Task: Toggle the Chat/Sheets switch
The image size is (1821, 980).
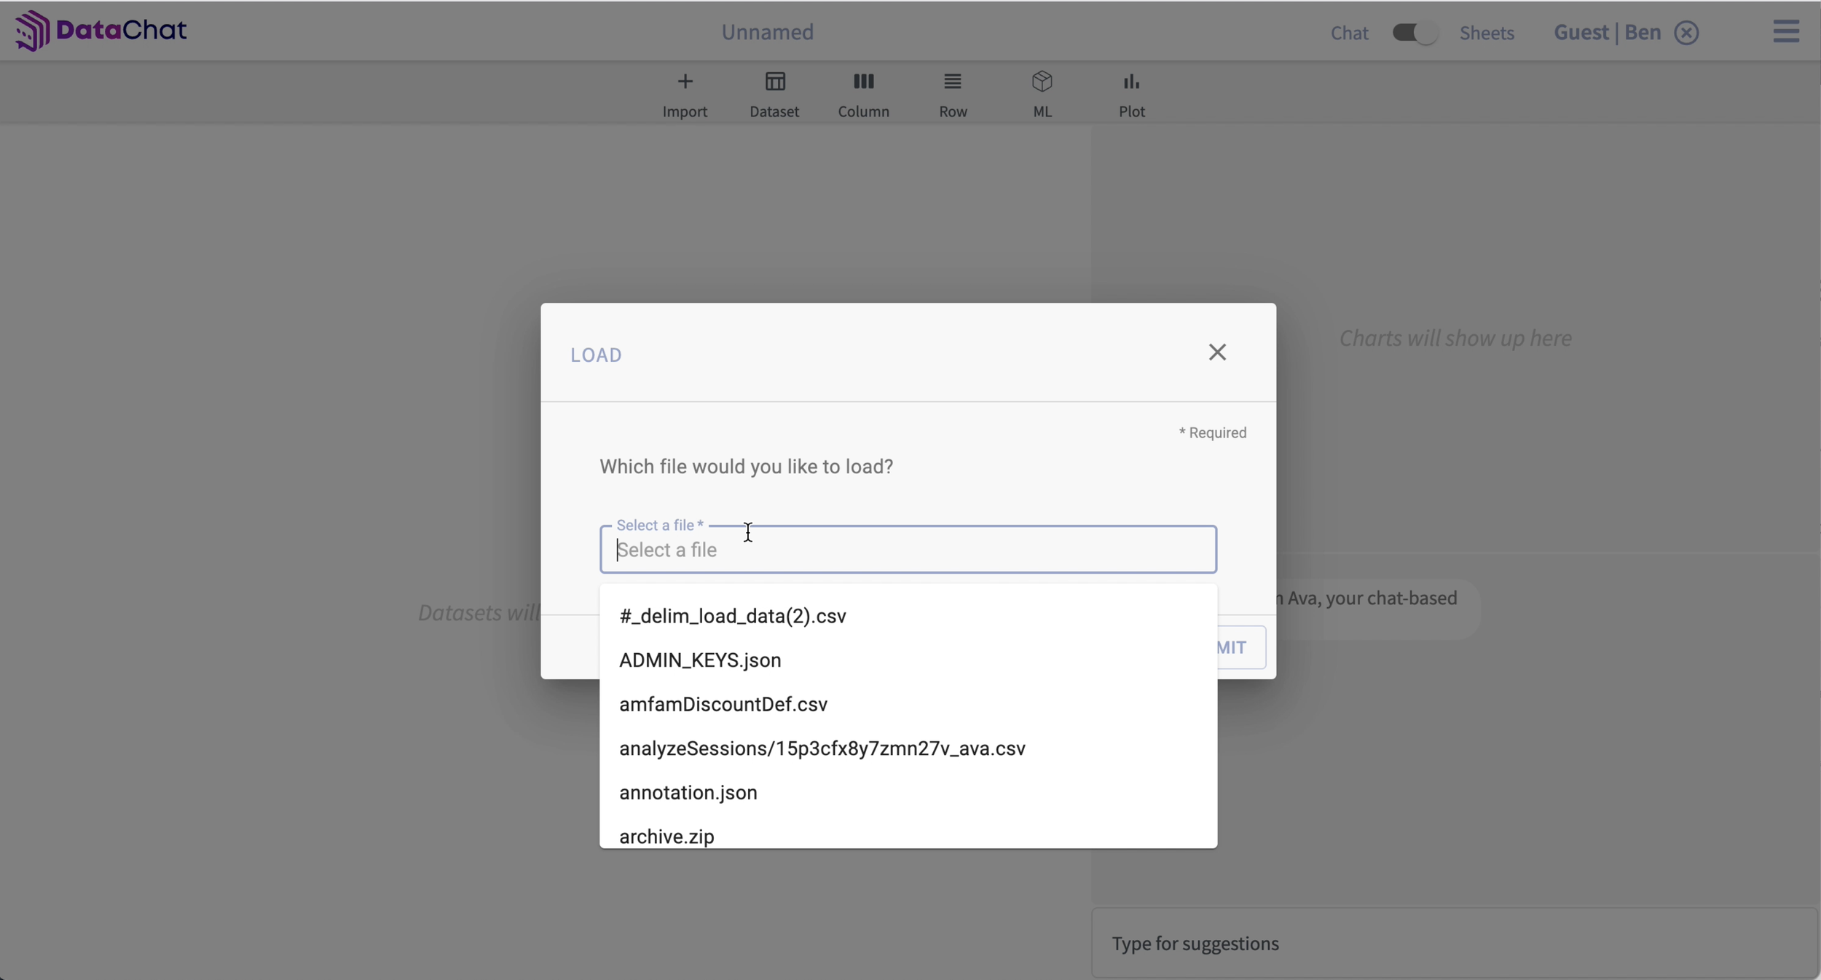Action: (1413, 33)
